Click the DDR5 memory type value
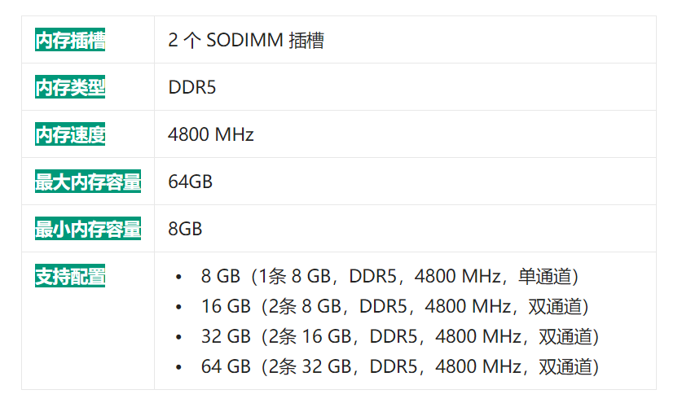This screenshot has height=403, width=682. [191, 87]
